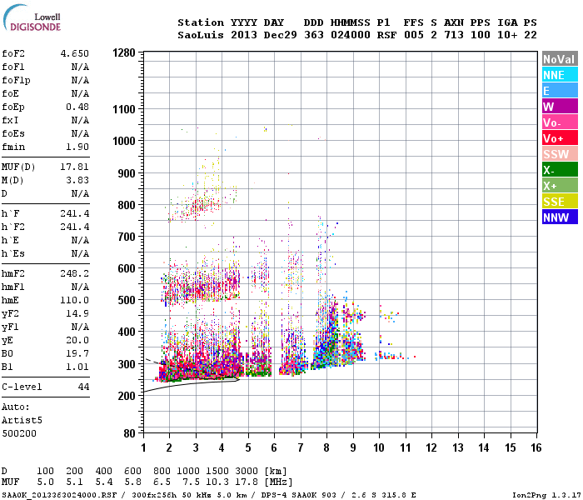583x500 pixels.
Task: Select the X+ light green legend swatch
Action: pyautogui.click(x=560, y=186)
